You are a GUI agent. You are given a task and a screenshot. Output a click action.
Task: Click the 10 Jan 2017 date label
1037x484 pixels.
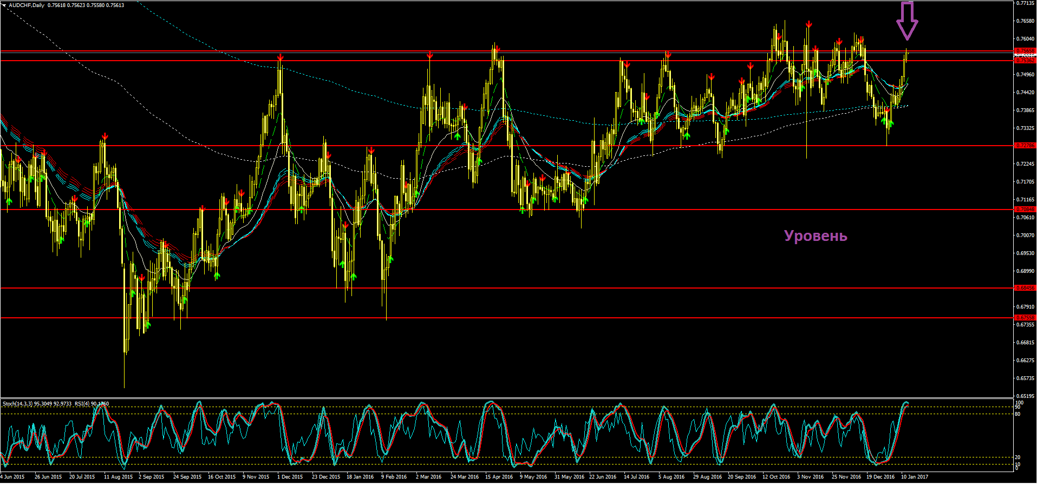pos(915,477)
